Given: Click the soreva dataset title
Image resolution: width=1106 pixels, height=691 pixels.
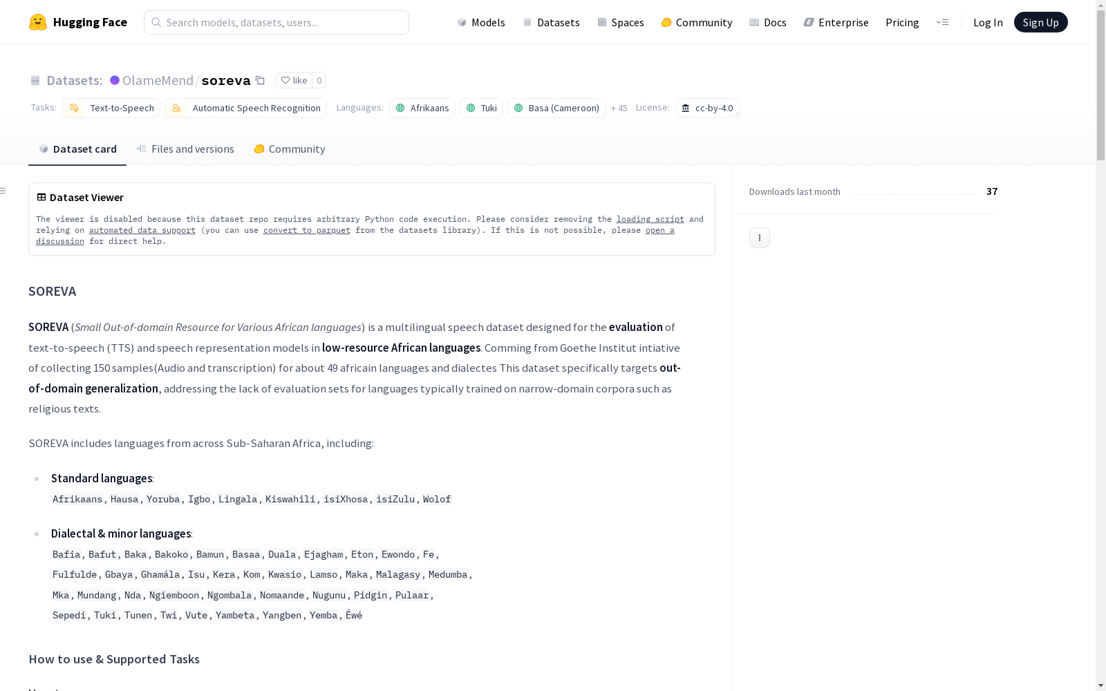Looking at the screenshot, I should (x=226, y=80).
